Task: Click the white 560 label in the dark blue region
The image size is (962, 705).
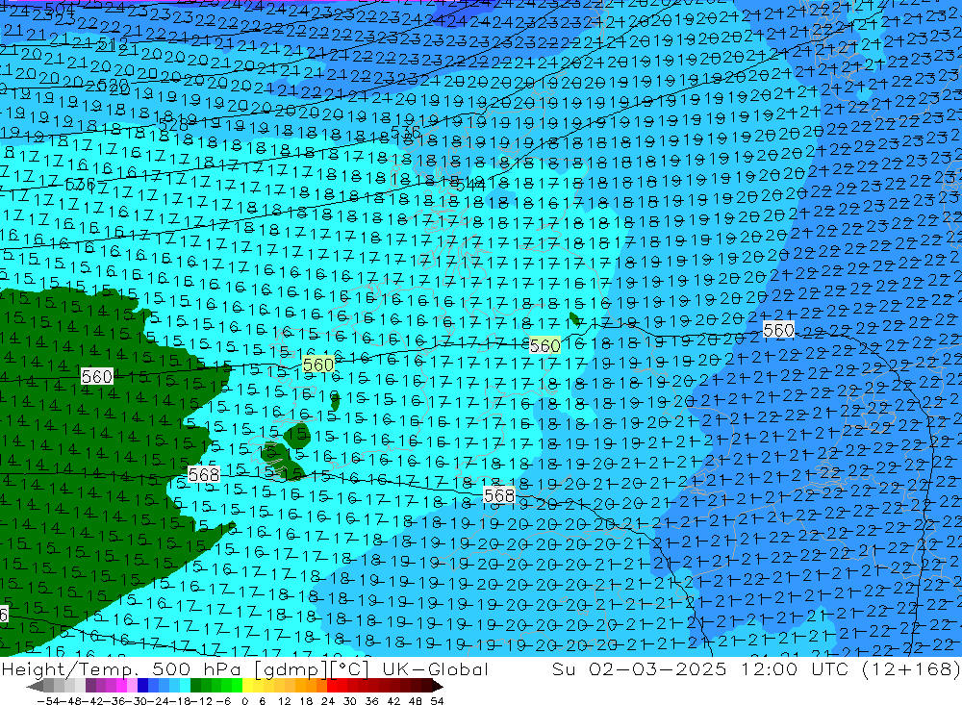Action: click(778, 330)
